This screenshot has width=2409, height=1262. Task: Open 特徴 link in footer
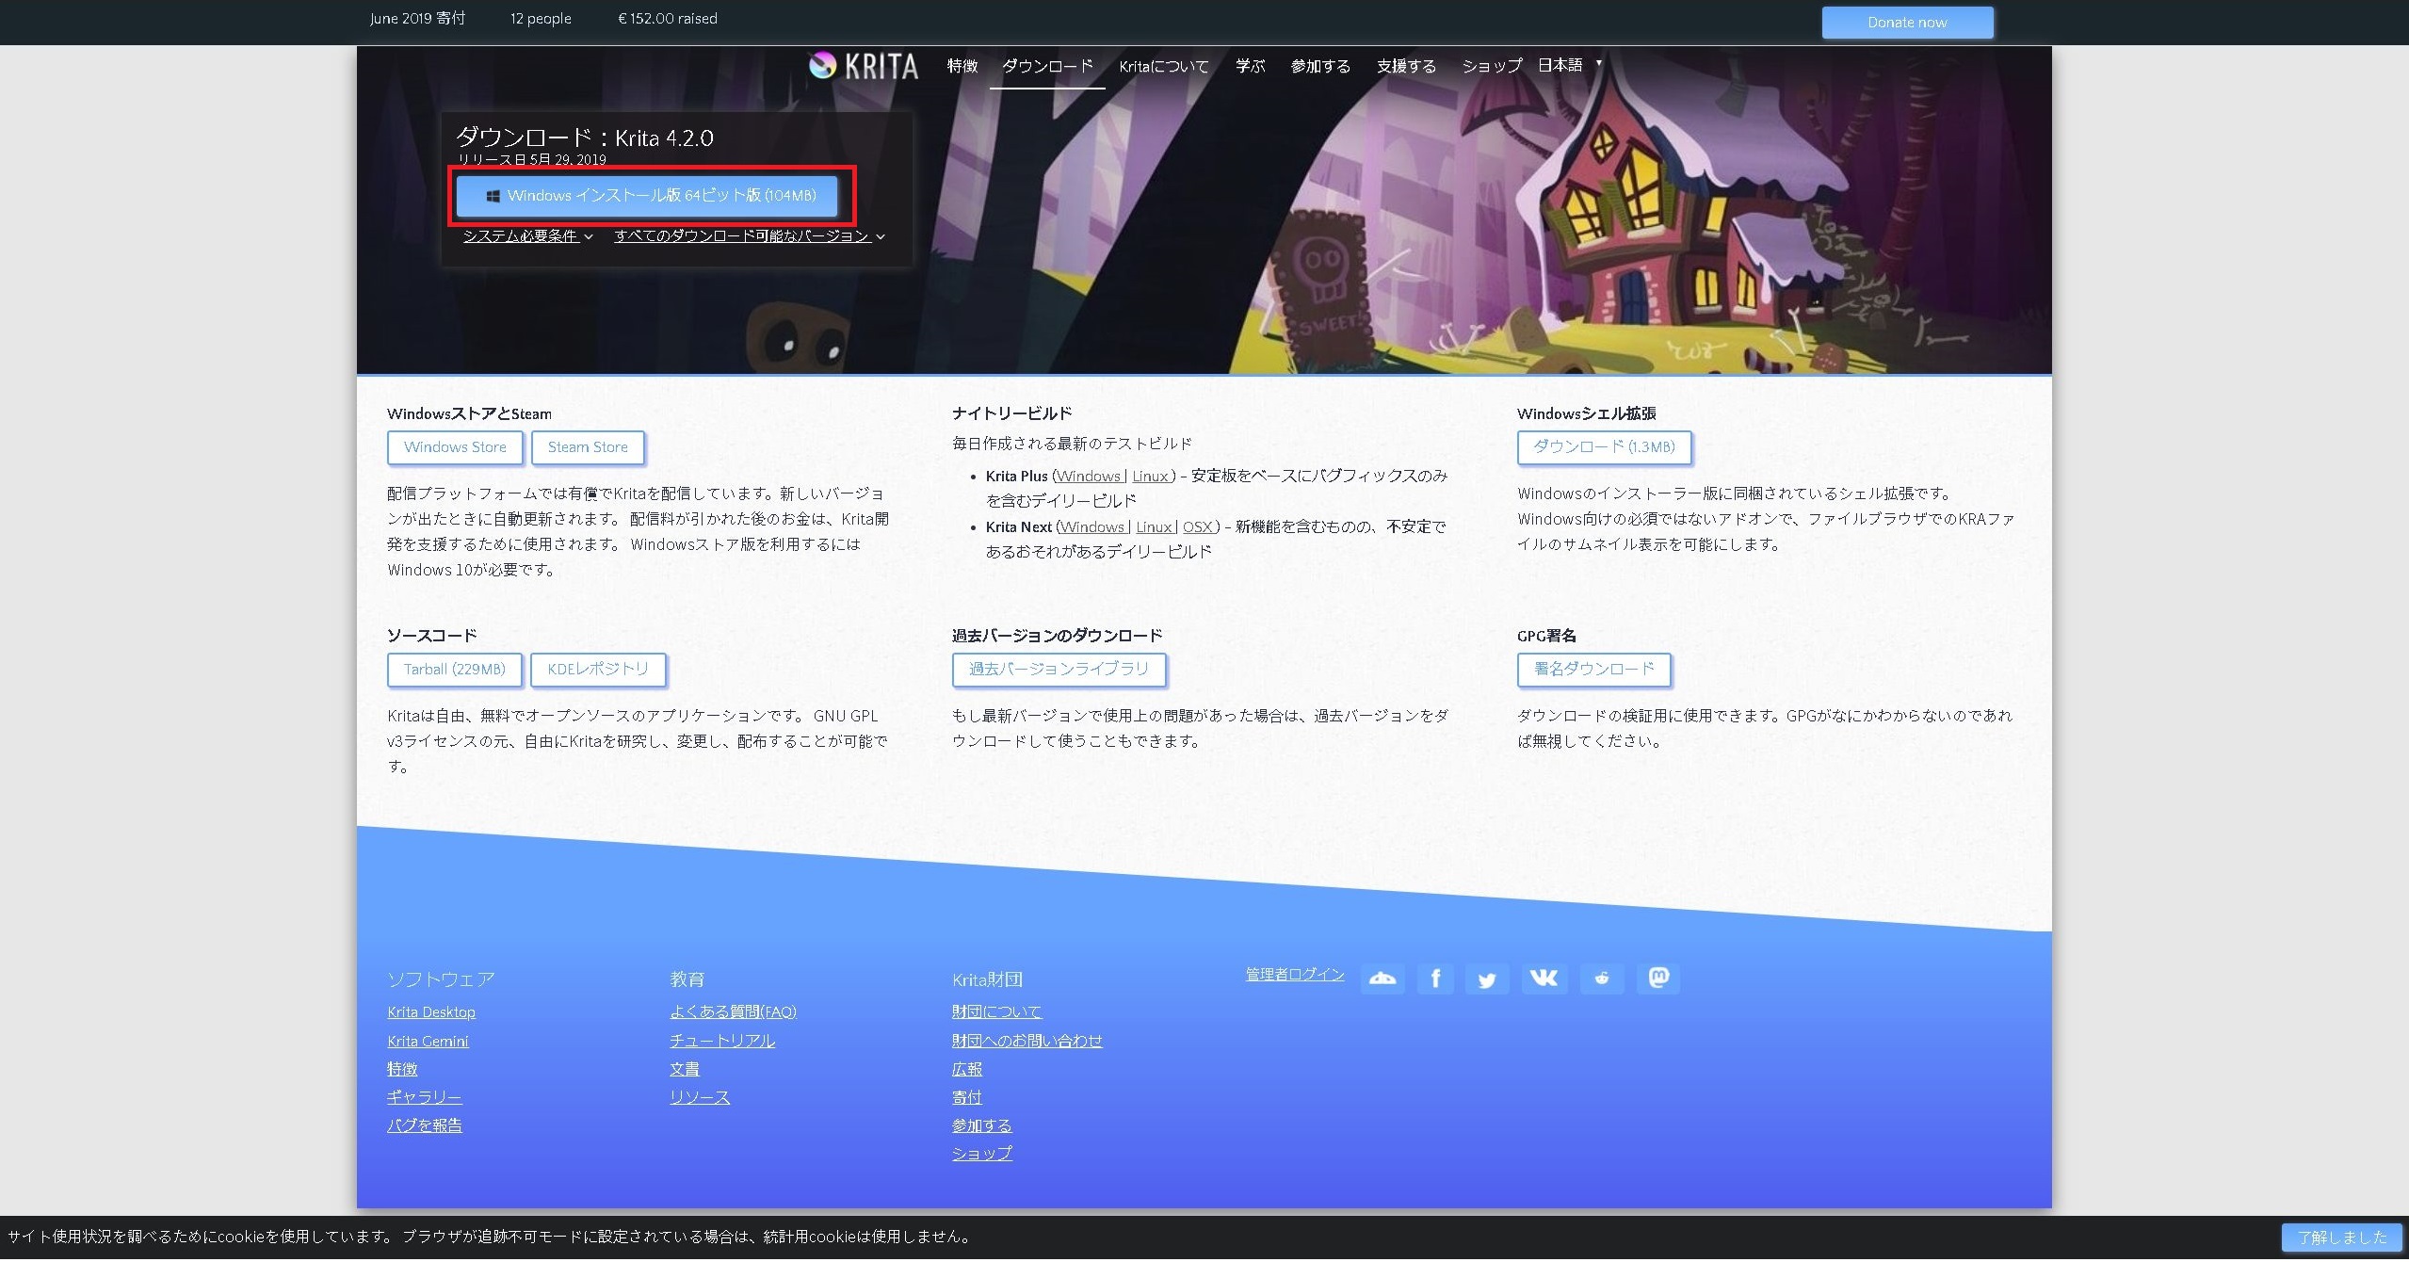tap(402, 1070)
